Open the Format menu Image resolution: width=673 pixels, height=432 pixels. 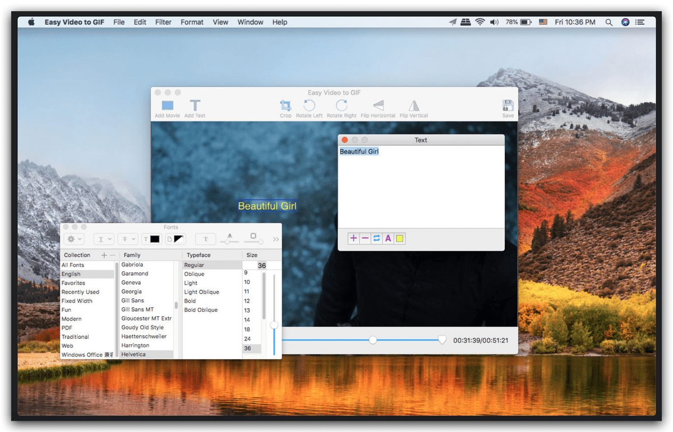[x=192, y=22]
